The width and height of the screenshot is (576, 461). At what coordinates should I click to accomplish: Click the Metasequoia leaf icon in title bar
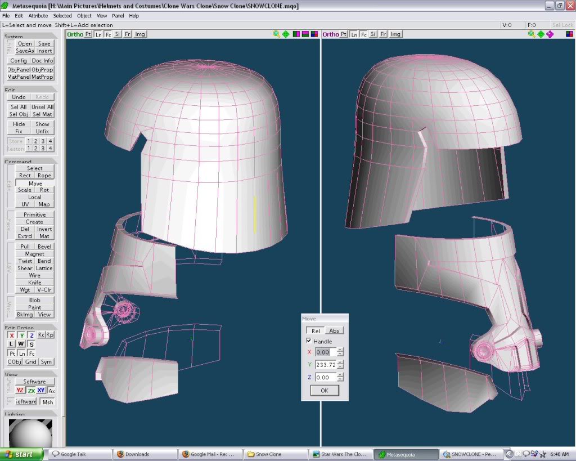click(x=5, y=6)
